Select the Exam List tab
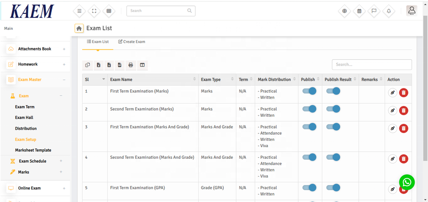 (x=98, y=42)
